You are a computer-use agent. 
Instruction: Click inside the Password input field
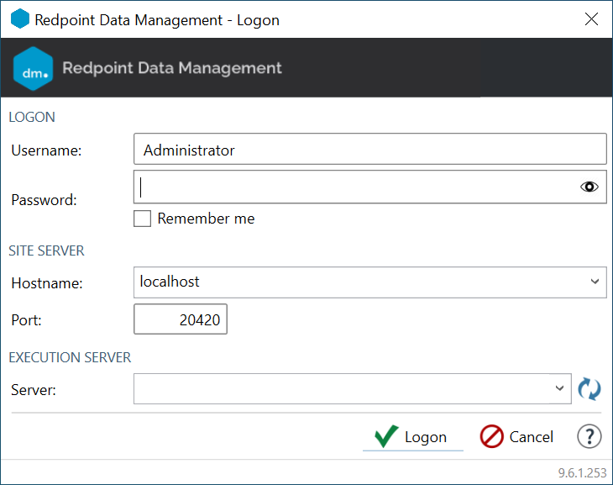(x=353, y=187)
